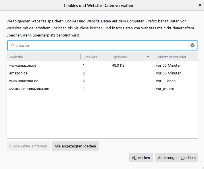Sort by the Zuletzt verwendet column header
The width and height of the screenshot is (204, 169).
[x=176, y=57]
